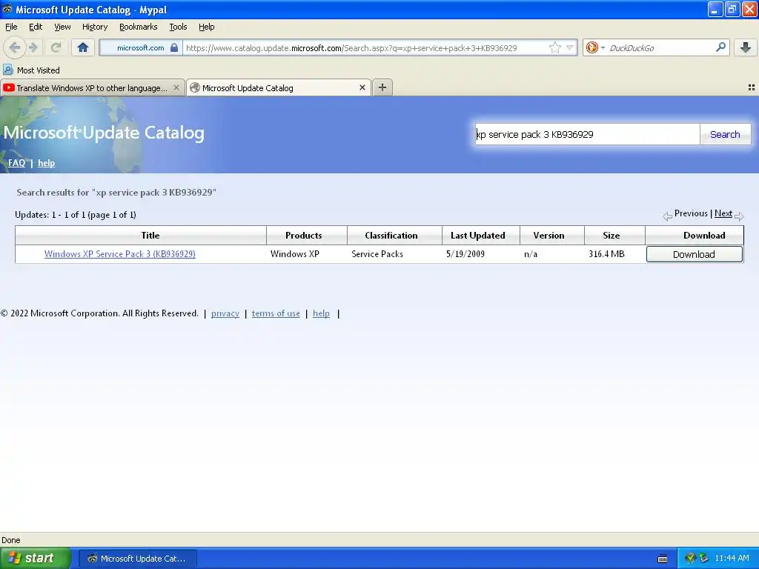Open the Windows Start button
The height and width of the screenshot is (569, 759).
pos(35,558)
